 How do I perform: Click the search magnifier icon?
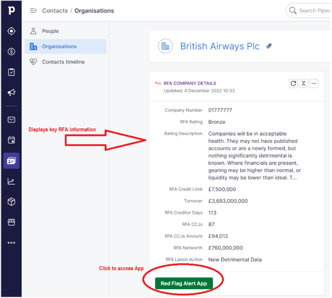(x=293, y=11)
